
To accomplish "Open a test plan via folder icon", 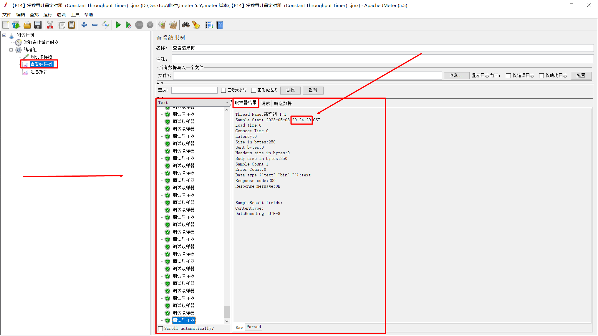I will tap(27, 25).
